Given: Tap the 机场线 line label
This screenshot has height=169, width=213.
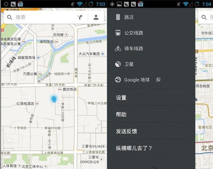Looking at the screenshot, I should pyautogui.click(x=11, y=62).
